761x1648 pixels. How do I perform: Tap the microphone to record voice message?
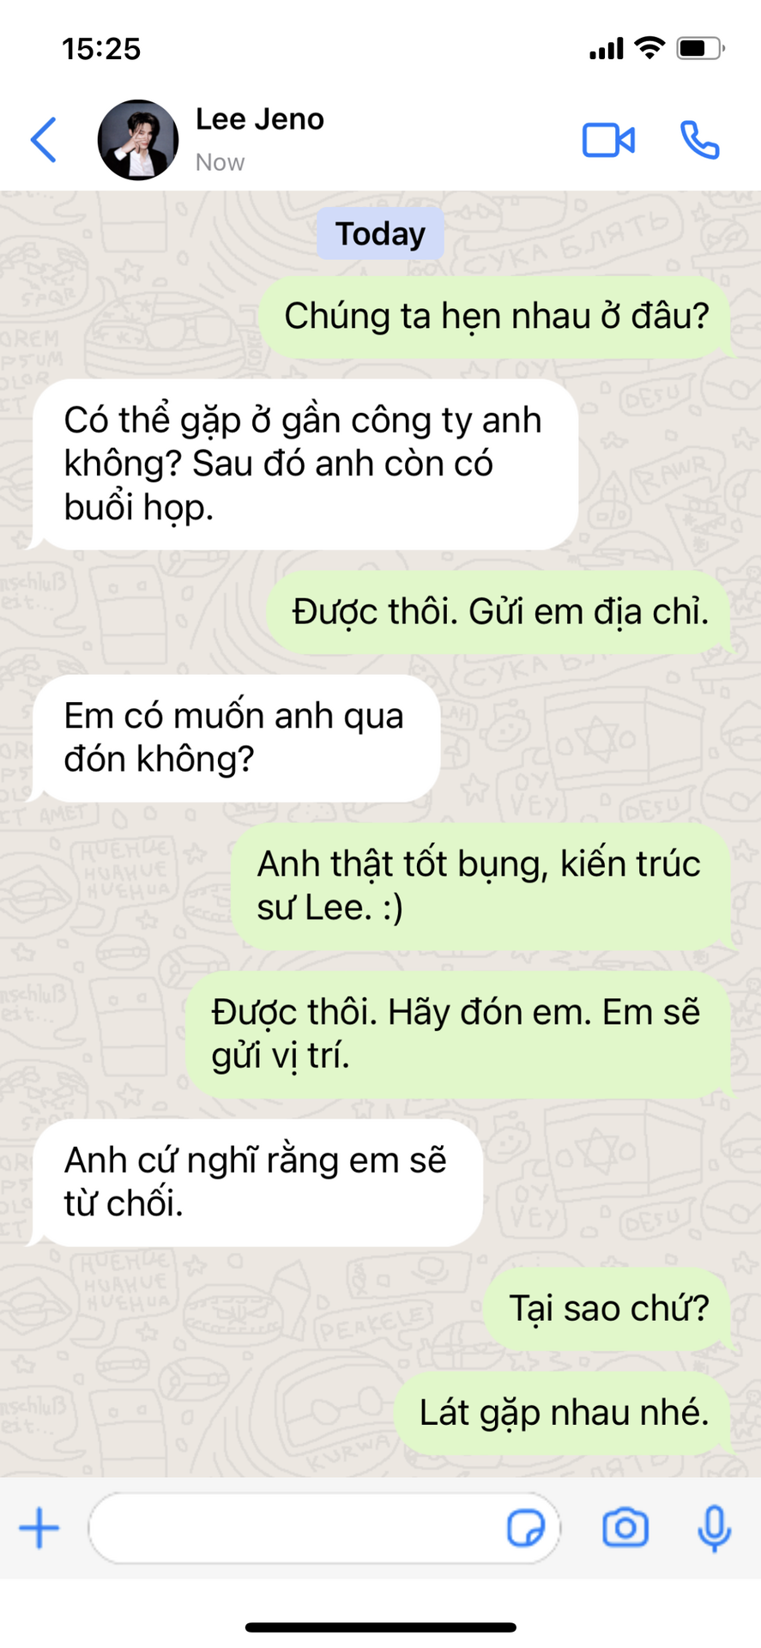pyautogui.click(x=714, y=1529)
